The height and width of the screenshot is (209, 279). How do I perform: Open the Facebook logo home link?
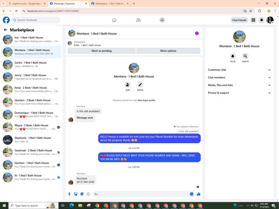click(6, 20)
